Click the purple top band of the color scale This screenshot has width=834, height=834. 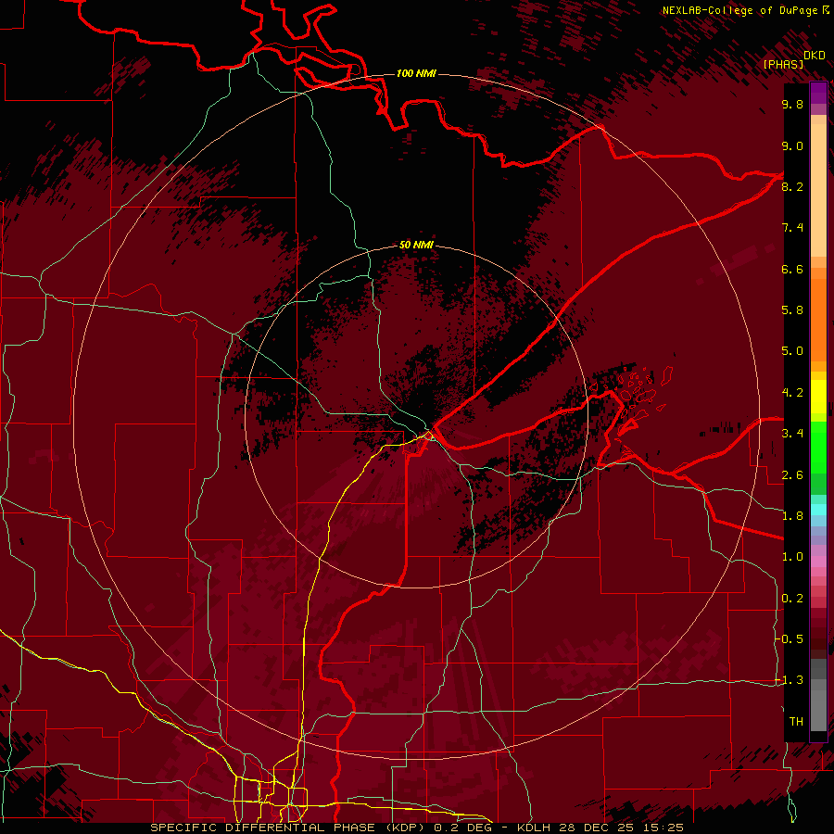[818, 93]
